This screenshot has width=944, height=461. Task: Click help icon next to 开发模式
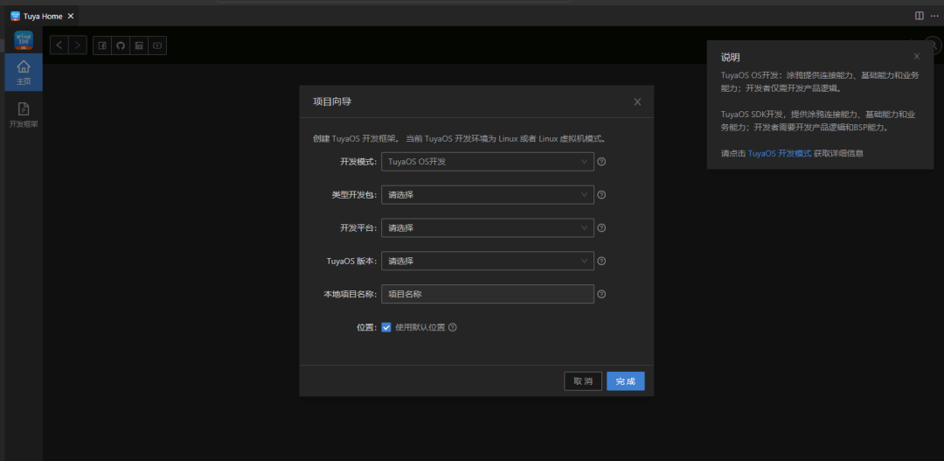(x=601, y=162)
